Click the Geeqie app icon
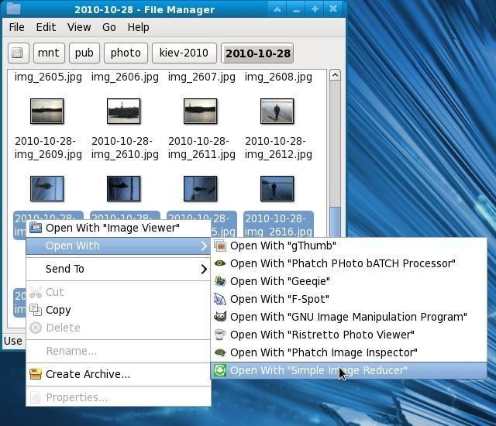Screen dimensions: 496x426 click(220, 281)
